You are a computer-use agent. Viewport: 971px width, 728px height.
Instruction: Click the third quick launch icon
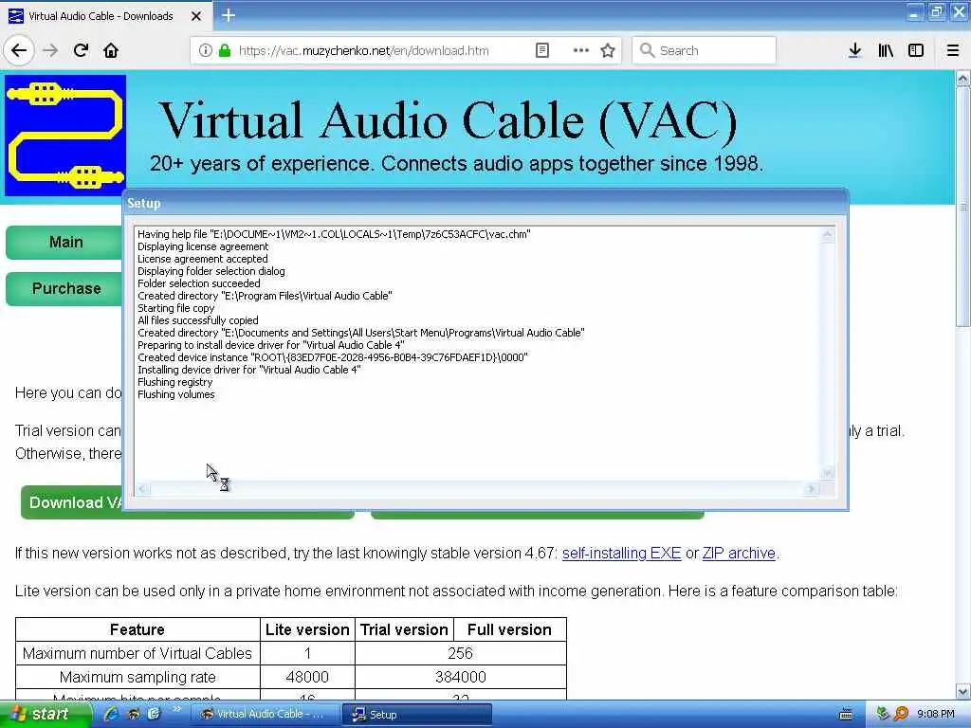pyautogui.click(x=154, y=714)
